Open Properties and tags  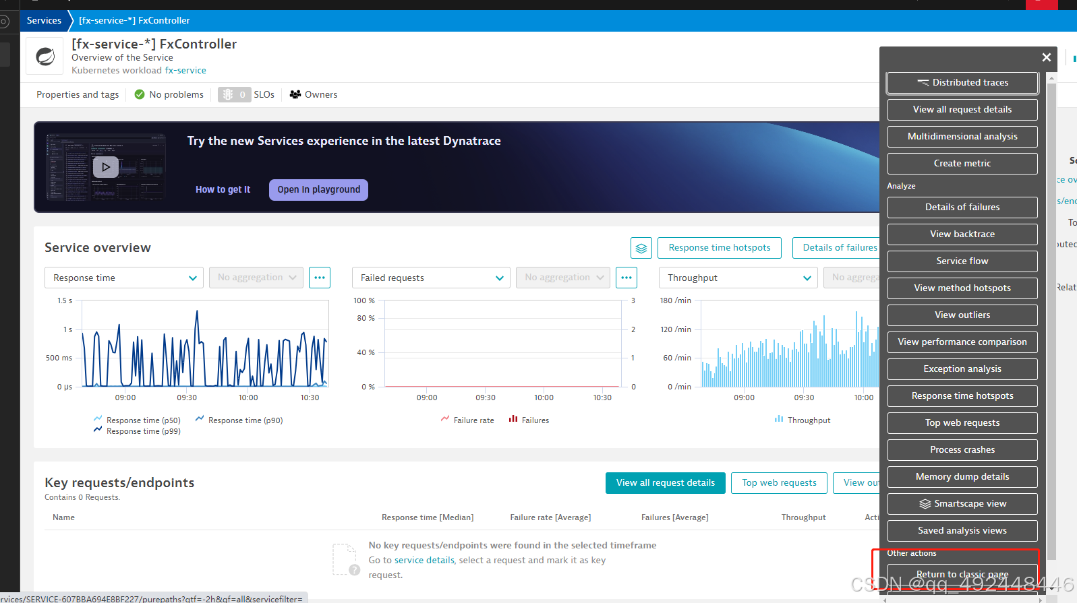coord(78,94)
